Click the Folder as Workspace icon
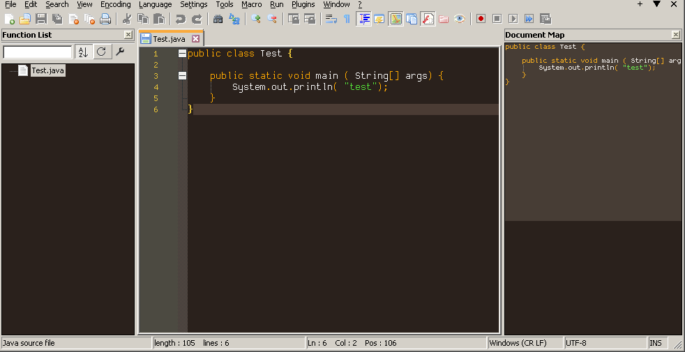Screen dimensions: 685x352 coord(444,19)
